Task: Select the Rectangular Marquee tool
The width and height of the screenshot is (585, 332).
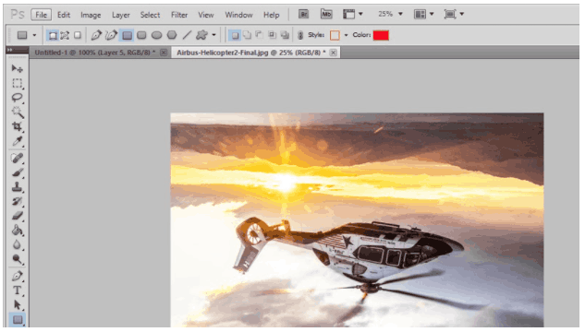Action: pos(18,83)
